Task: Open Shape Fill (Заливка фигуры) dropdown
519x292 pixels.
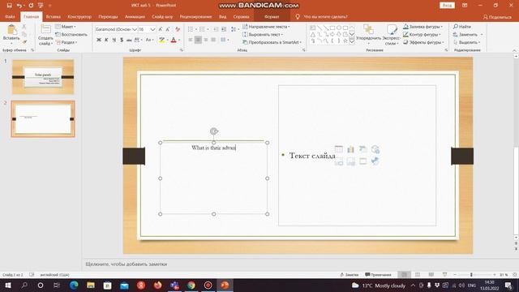Action: pyautogui.click(x=422, y=27)
